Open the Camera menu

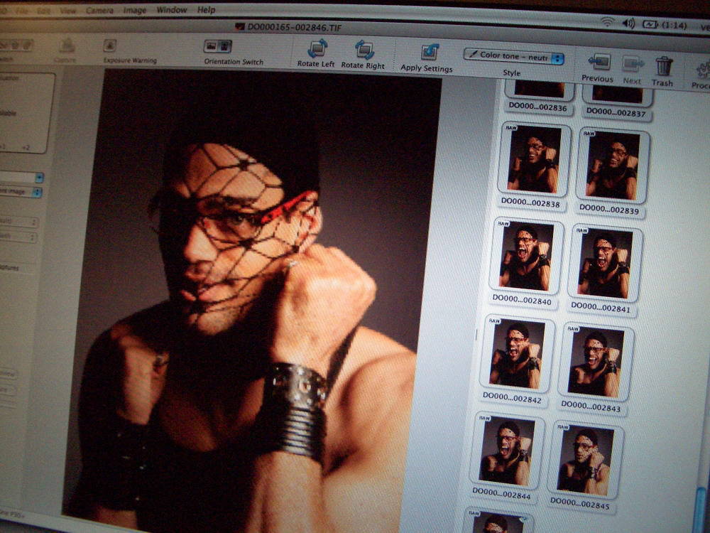pos(99,11)
